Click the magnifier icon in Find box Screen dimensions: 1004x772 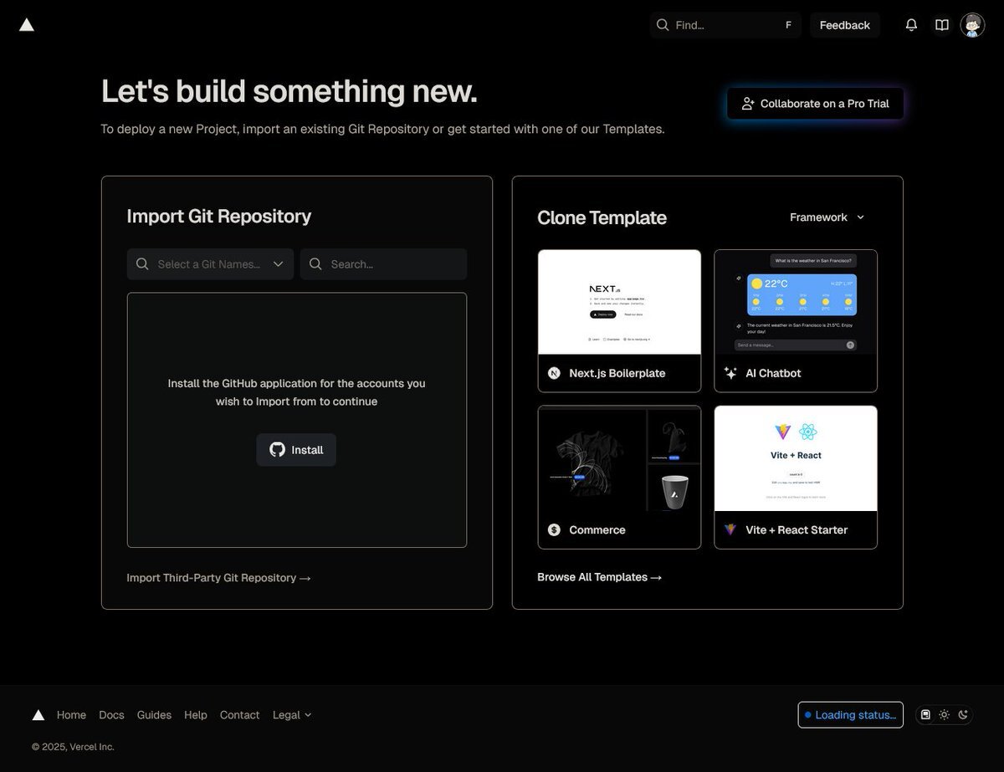point(663,25)
